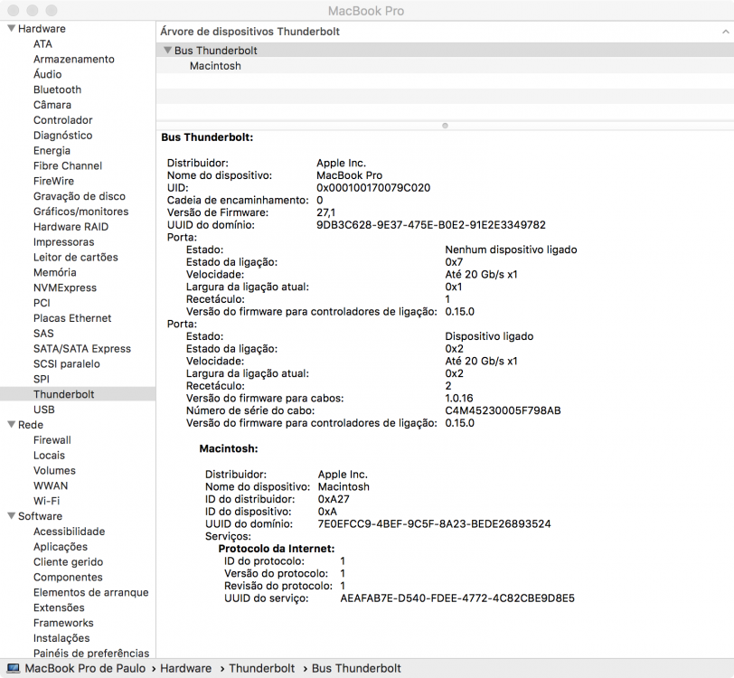The width and height of the screenshot is (734, 678).
Task: Click the bold Macintosh: details heading
Action: tap(229, 448)
